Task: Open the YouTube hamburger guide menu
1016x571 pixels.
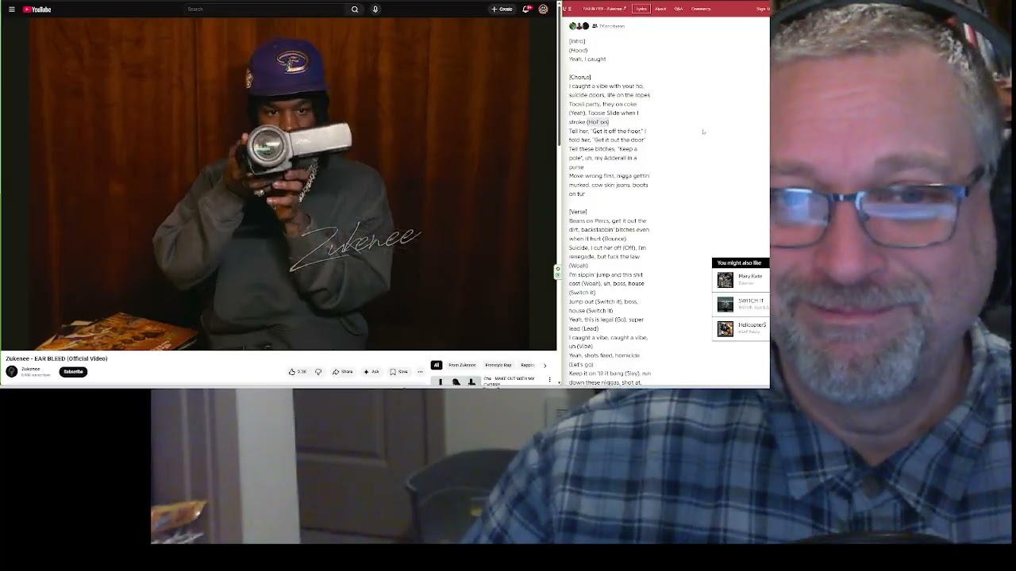Action: tap(11, 10)
